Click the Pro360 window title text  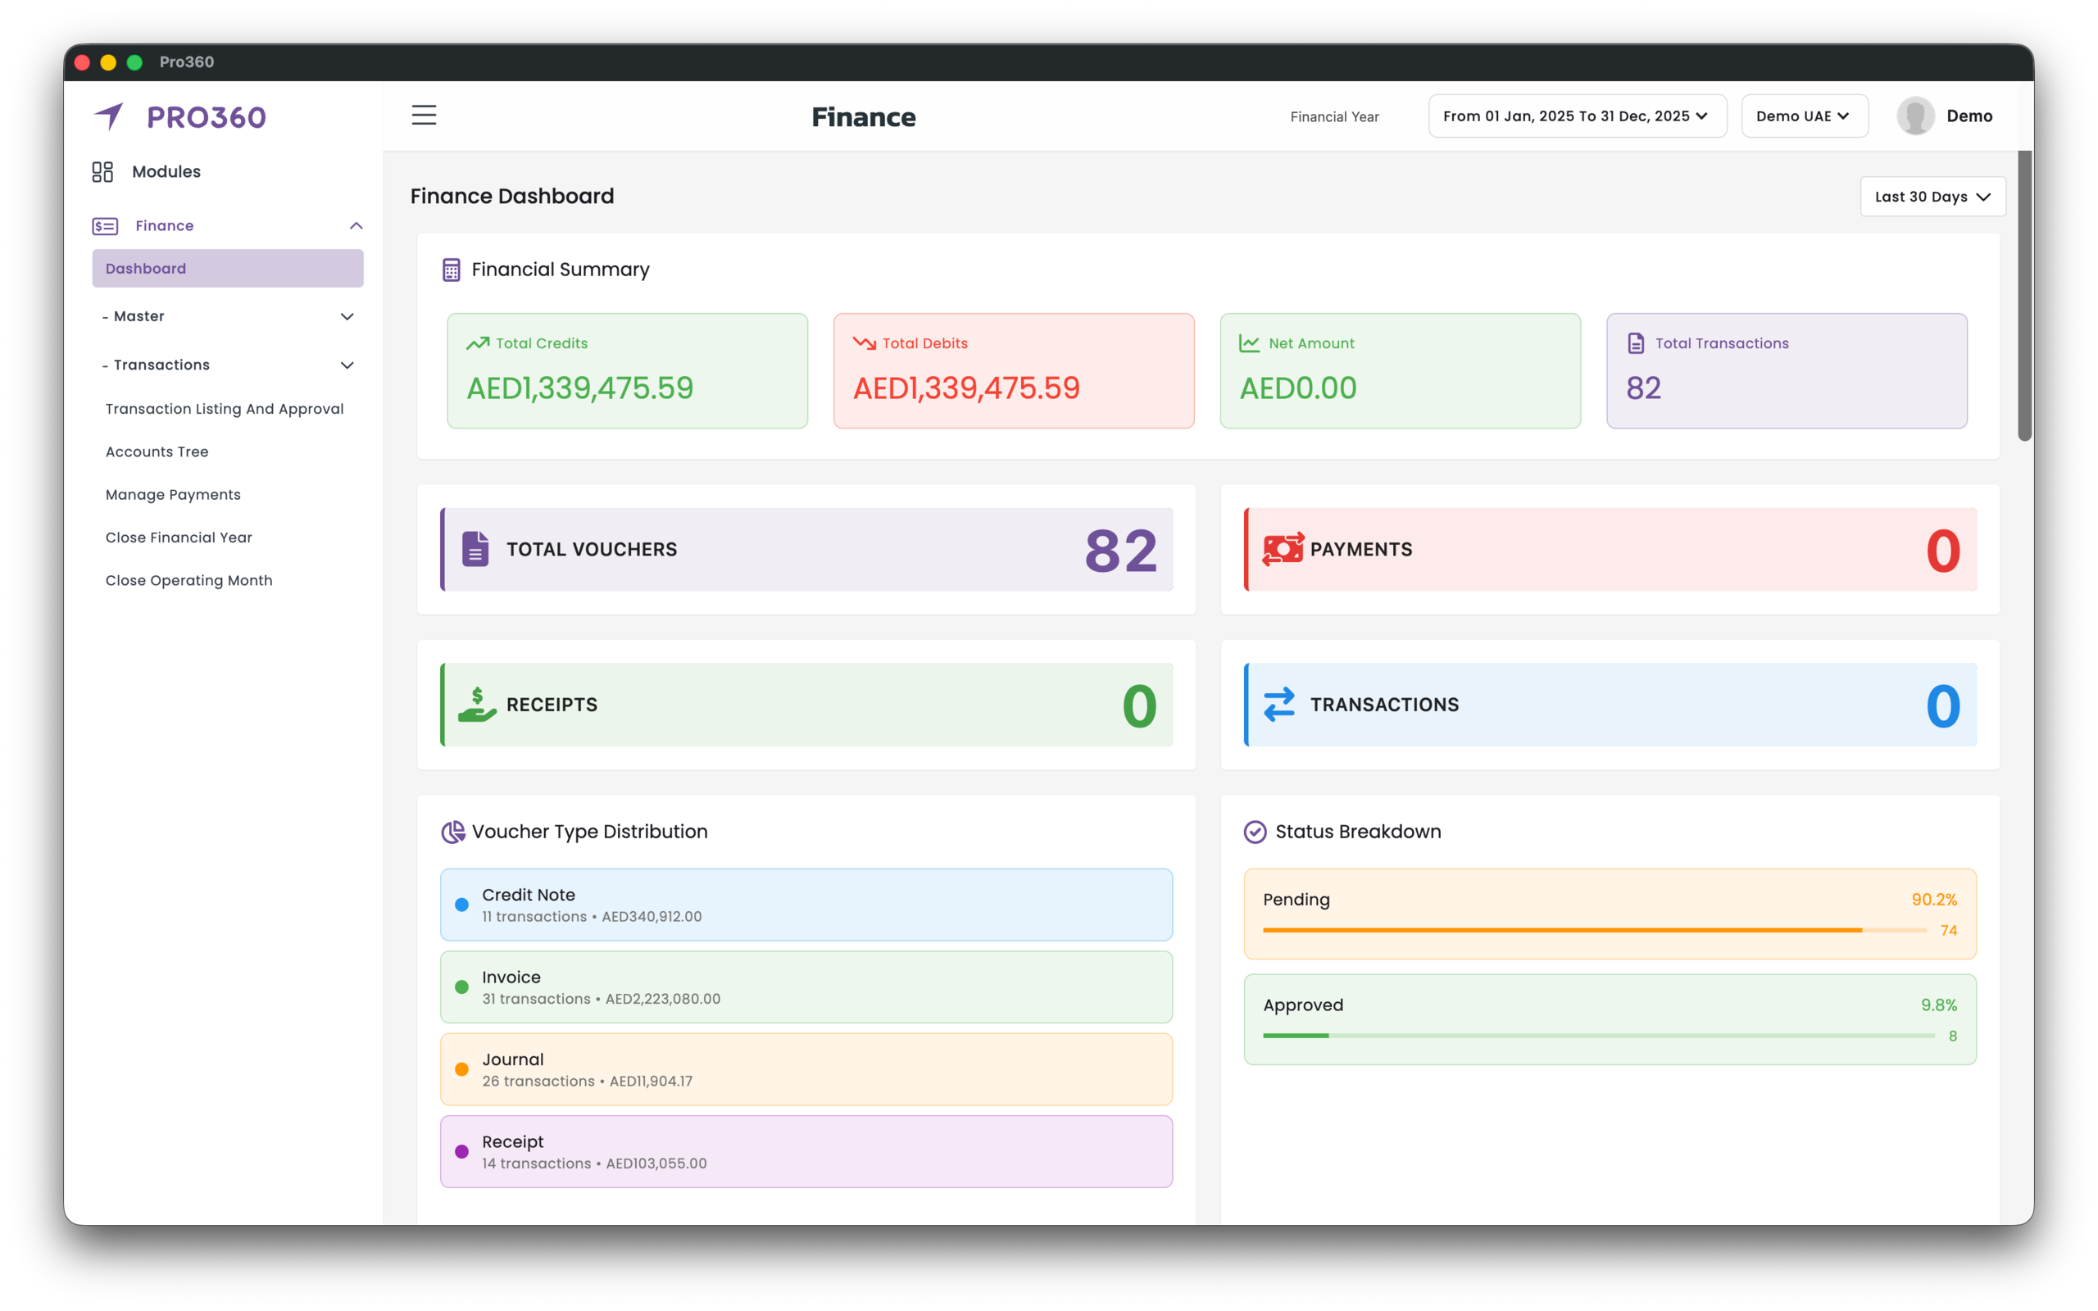(x=186, y=61)
